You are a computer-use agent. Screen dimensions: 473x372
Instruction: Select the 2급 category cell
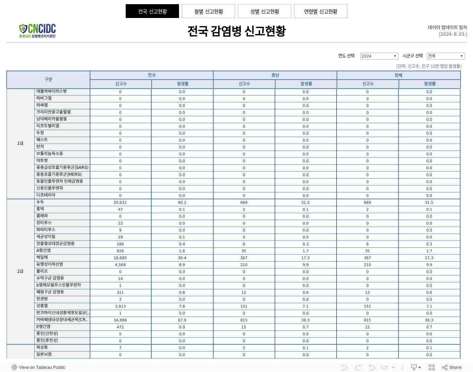20,271
